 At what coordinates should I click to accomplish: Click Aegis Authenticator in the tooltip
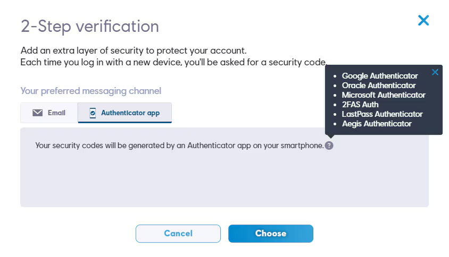(377, 124)
